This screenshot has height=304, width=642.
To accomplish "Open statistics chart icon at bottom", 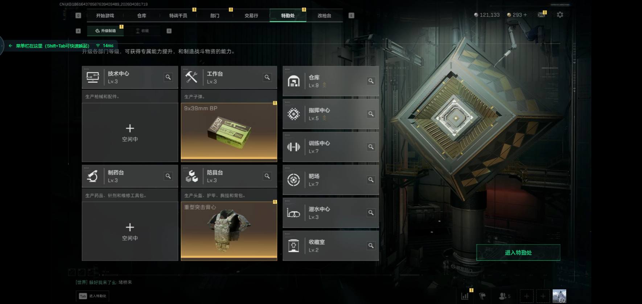I will [465, 296].
